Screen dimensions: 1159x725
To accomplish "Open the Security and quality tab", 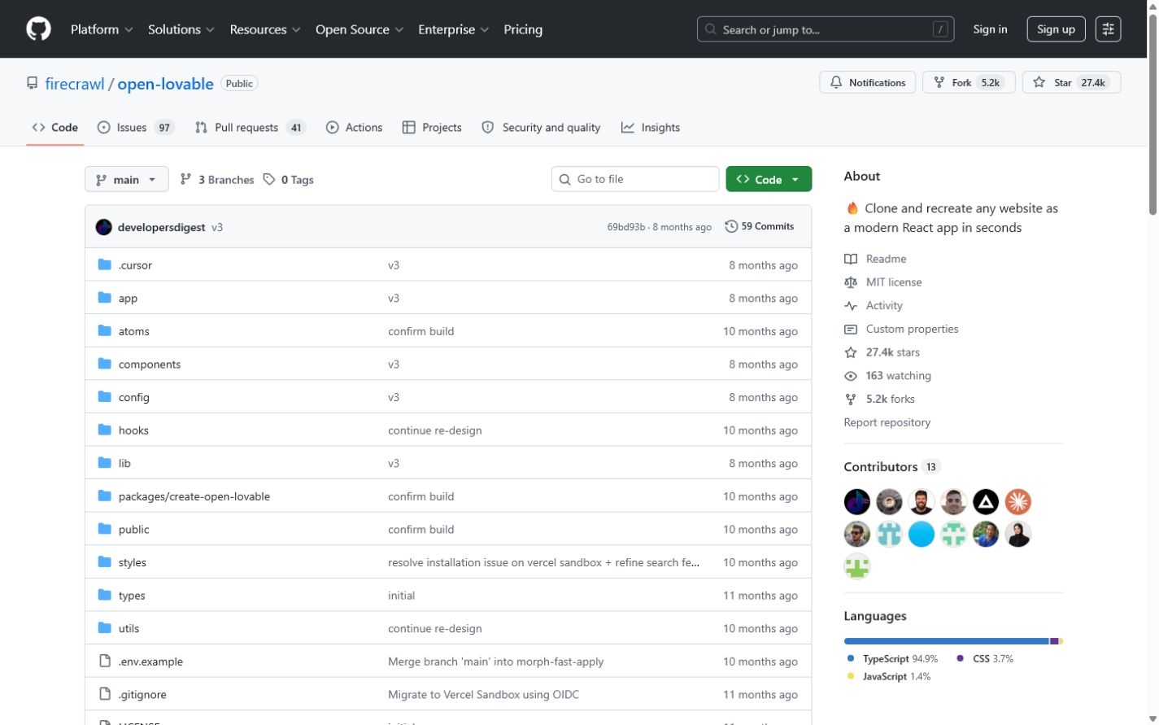I will (x=541, y=128).
